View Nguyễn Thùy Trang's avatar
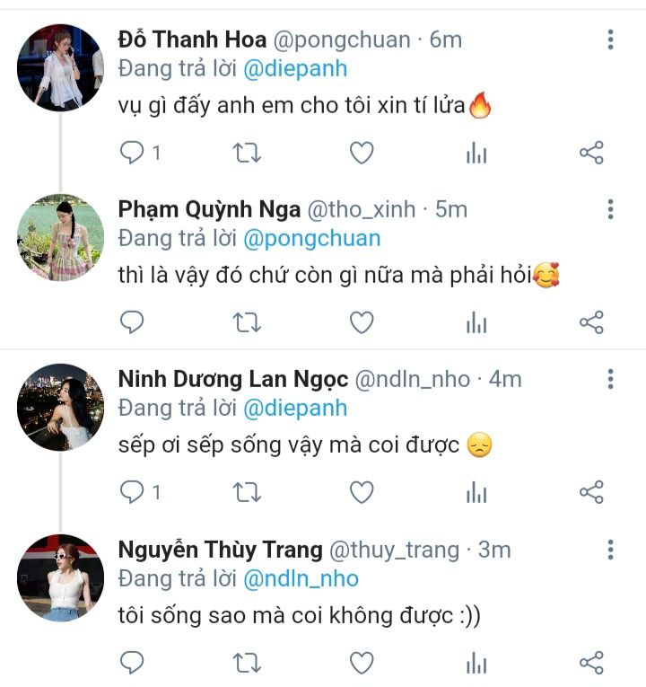The image size is (646, 687). click(x=61, y=577)
